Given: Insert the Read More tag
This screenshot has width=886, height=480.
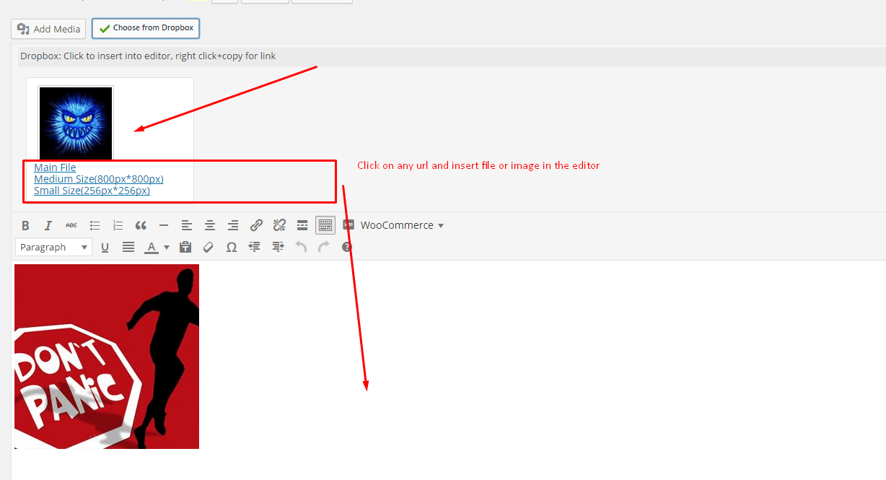Looking at the screenshot, I should click(302, 225).
